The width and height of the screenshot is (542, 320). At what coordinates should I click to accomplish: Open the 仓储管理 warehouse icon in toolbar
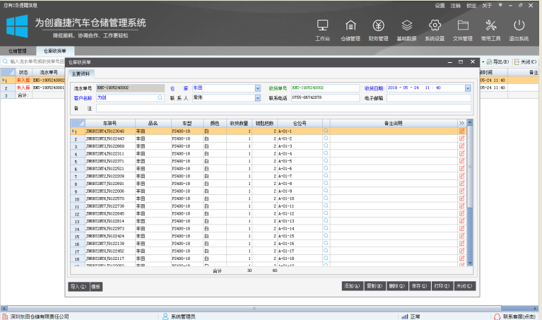[x=350, y=25]
